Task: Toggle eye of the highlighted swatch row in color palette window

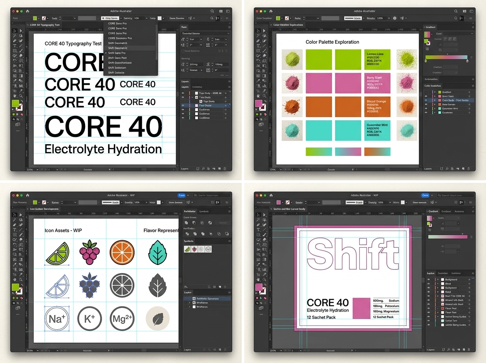Action: click(x=426, y=100)
